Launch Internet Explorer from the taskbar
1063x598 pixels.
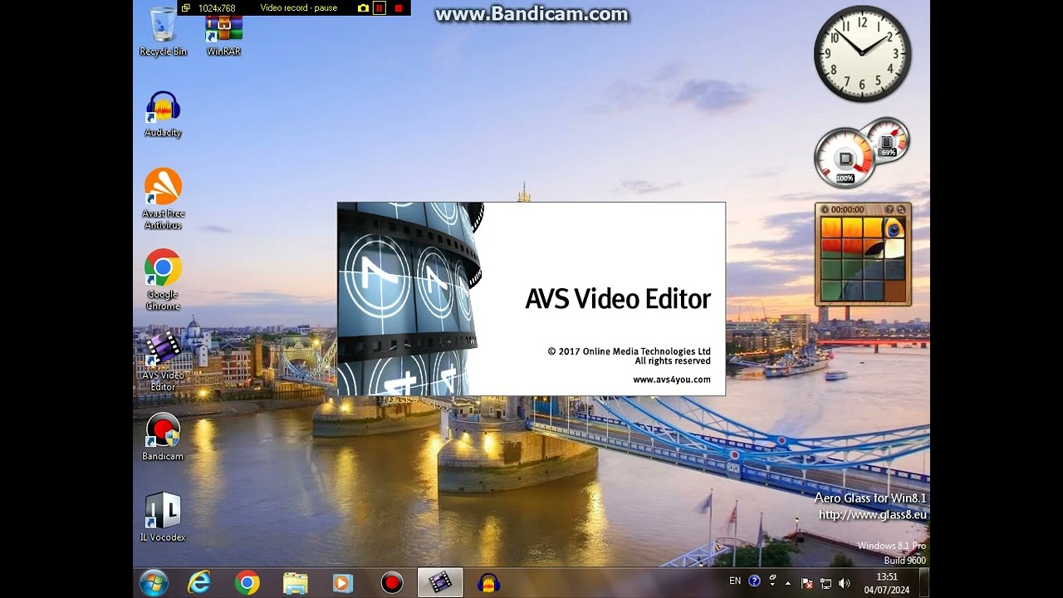[199, 583]
